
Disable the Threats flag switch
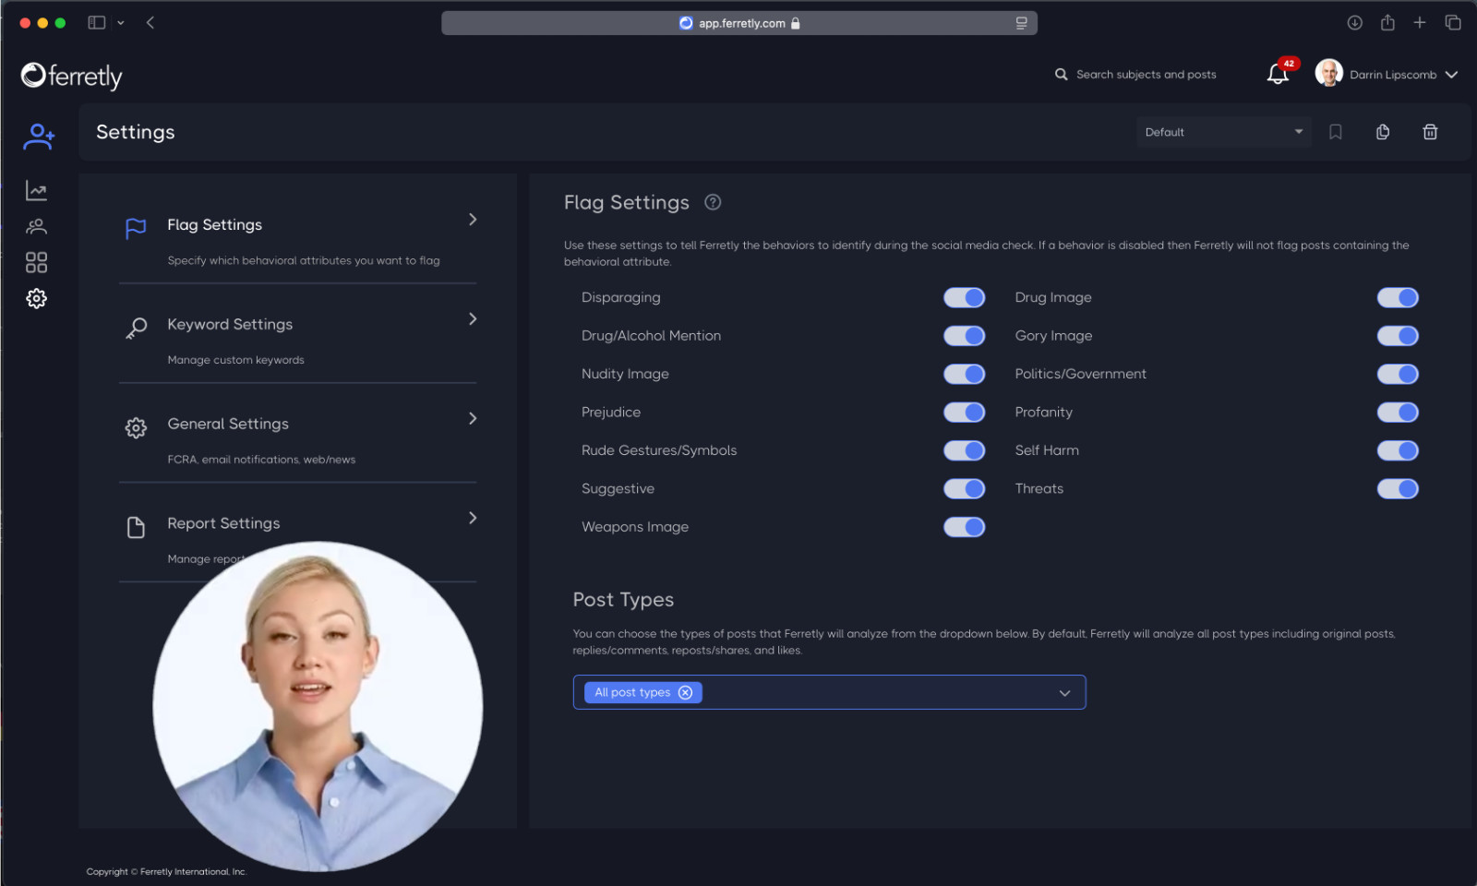1398,489
